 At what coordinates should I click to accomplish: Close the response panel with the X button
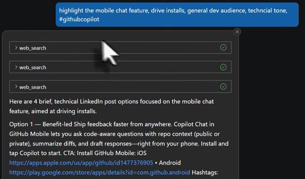pos(237,32)
